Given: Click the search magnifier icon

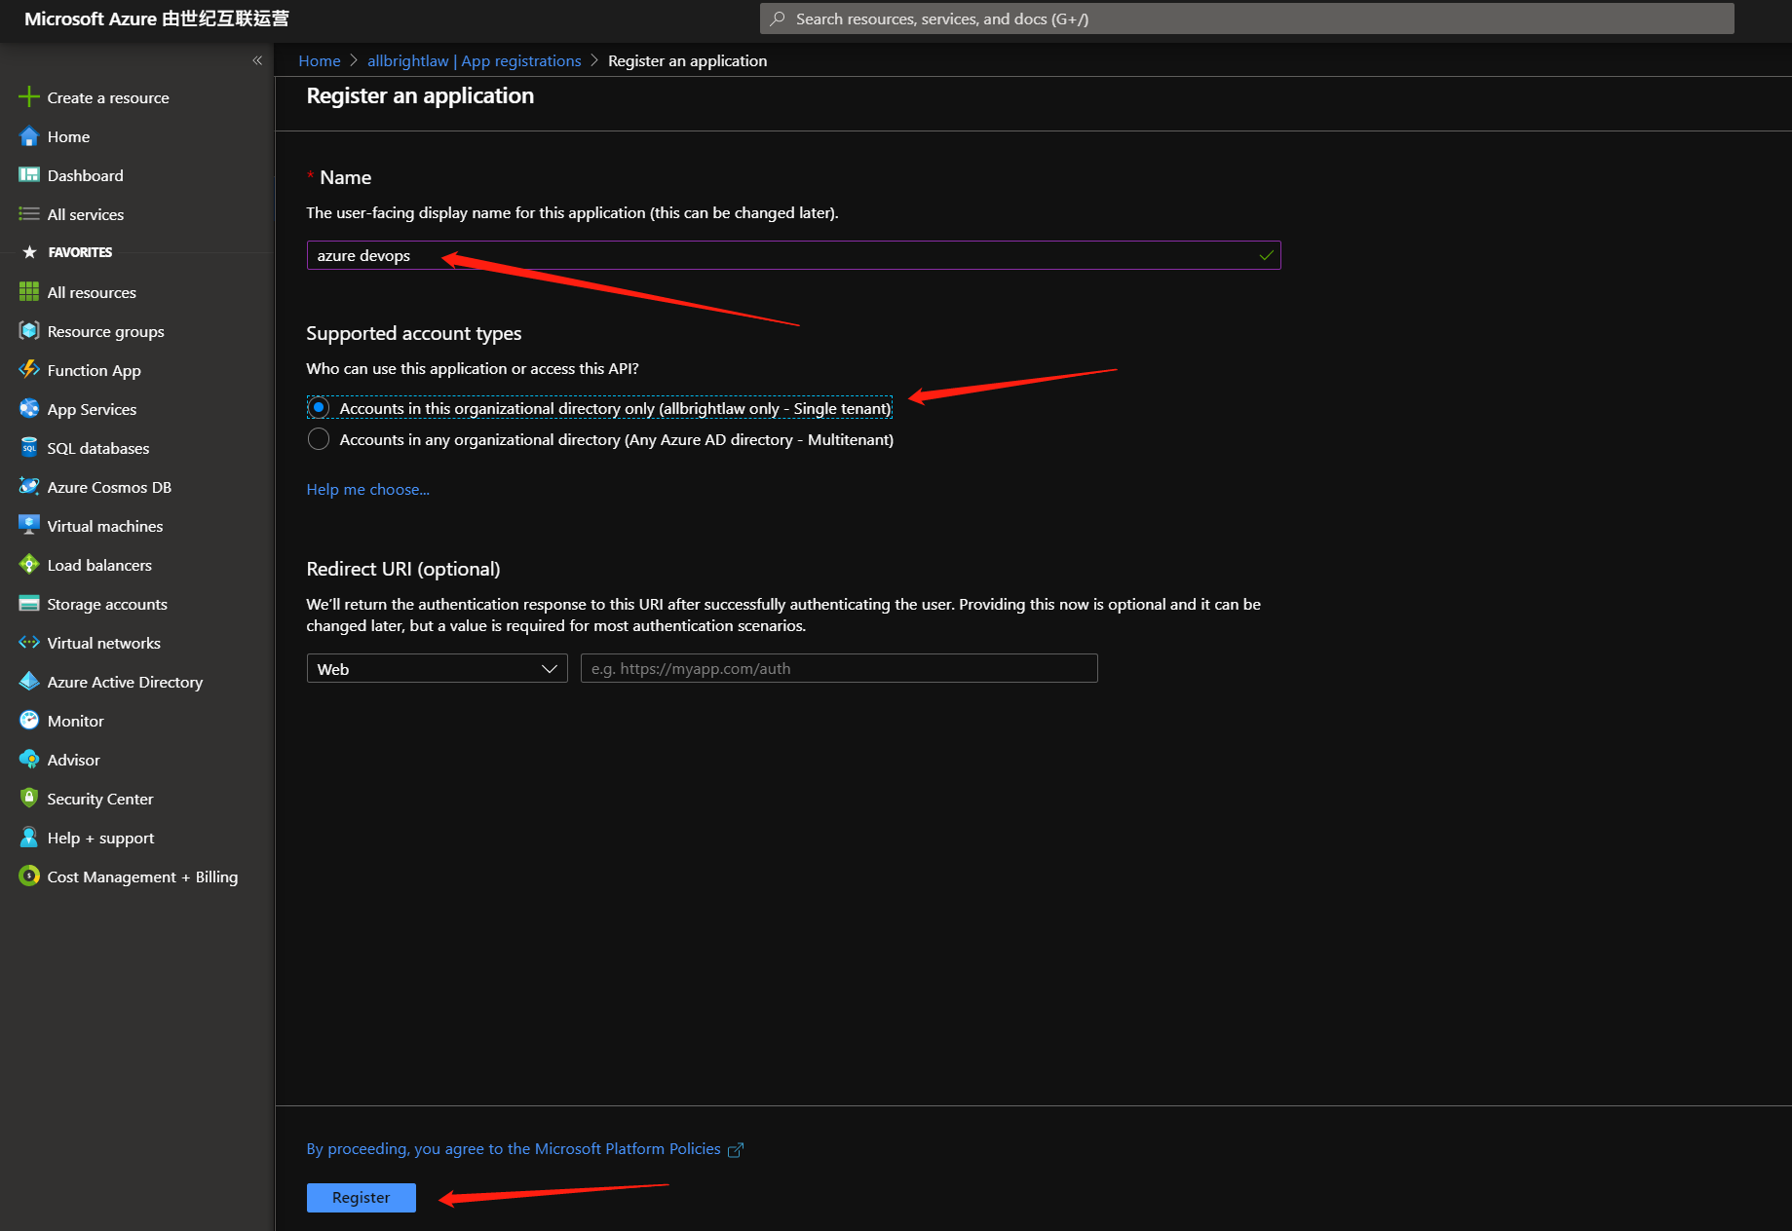Looking at the screenshot, I should coord(778,19).
